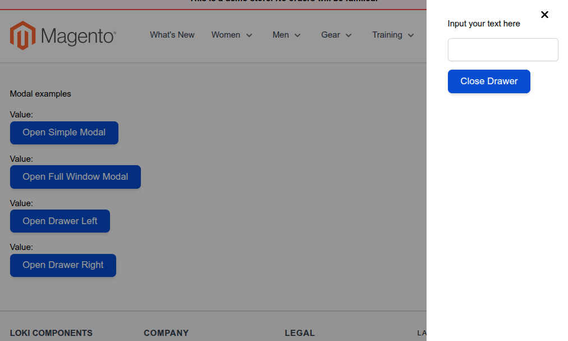Expand the Gear menu chevron
The width and height of the screenshot is (568, 341).
pos(349,35)
